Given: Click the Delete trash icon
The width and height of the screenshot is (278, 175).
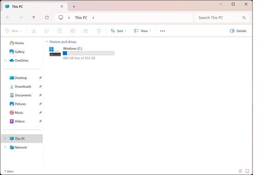Looking at the screenshot, I should [x=99, y=31].
